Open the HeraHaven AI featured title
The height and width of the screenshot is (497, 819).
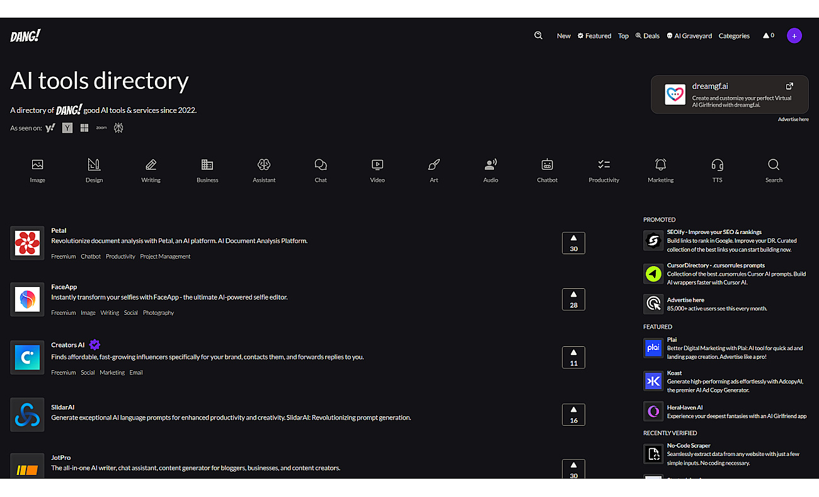click(x=685, y=407)
